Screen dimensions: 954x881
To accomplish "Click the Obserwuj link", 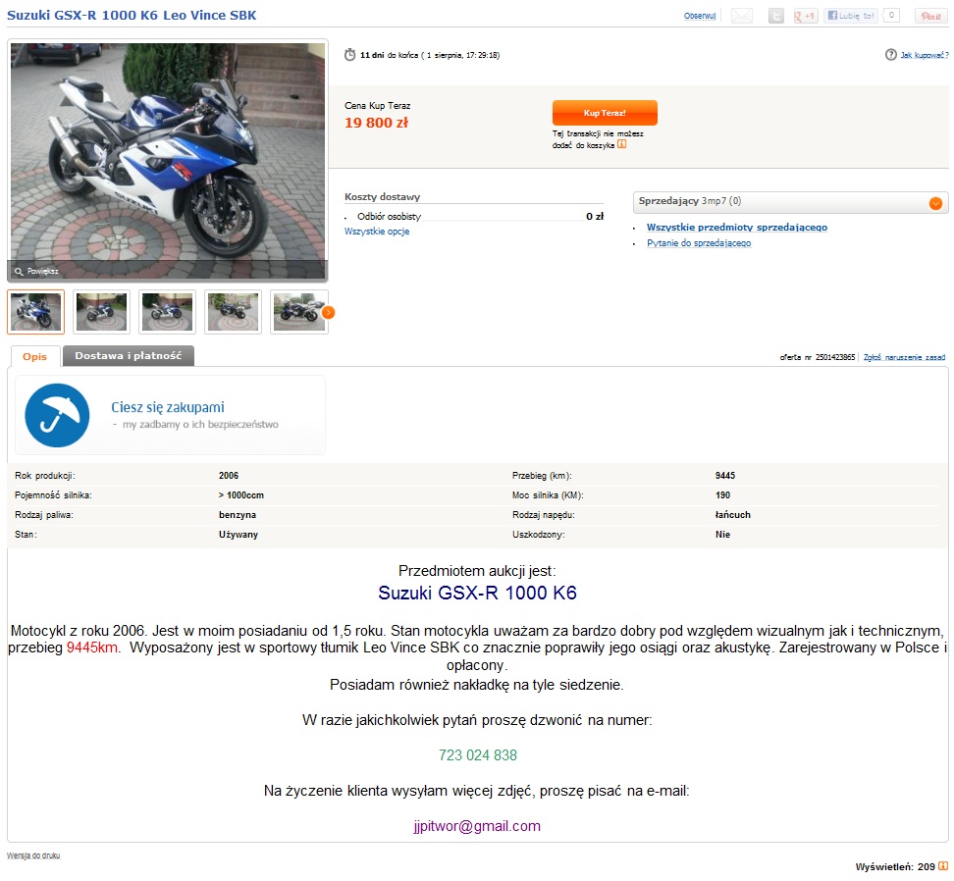I will tap(700, 16).
